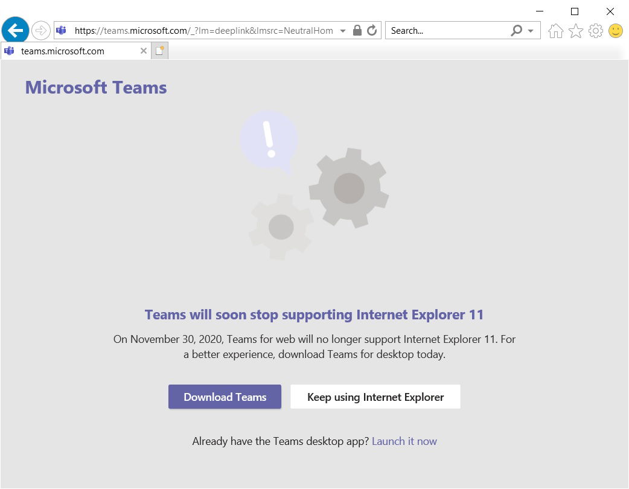Image resolution: width=629 pixels, height=489 pixels.
Task: Open Favorites with the star icon
Action: coord(575,30)
